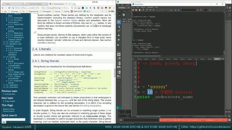Toggle Show Line Numbers in Script Editor
The height and width of the screenshot is (130, 232).
pos(171,10)
